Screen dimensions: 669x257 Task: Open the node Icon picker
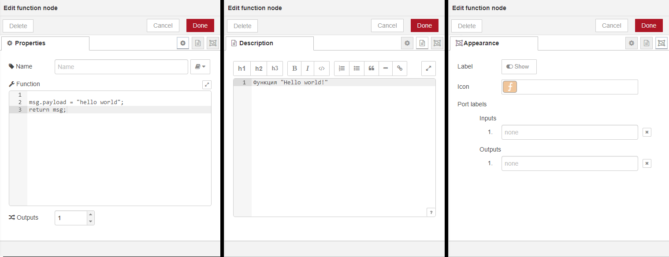click(510, 87)
